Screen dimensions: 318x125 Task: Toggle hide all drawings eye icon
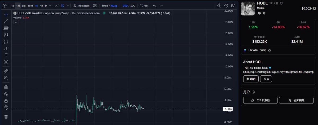(x=6, y=107)
